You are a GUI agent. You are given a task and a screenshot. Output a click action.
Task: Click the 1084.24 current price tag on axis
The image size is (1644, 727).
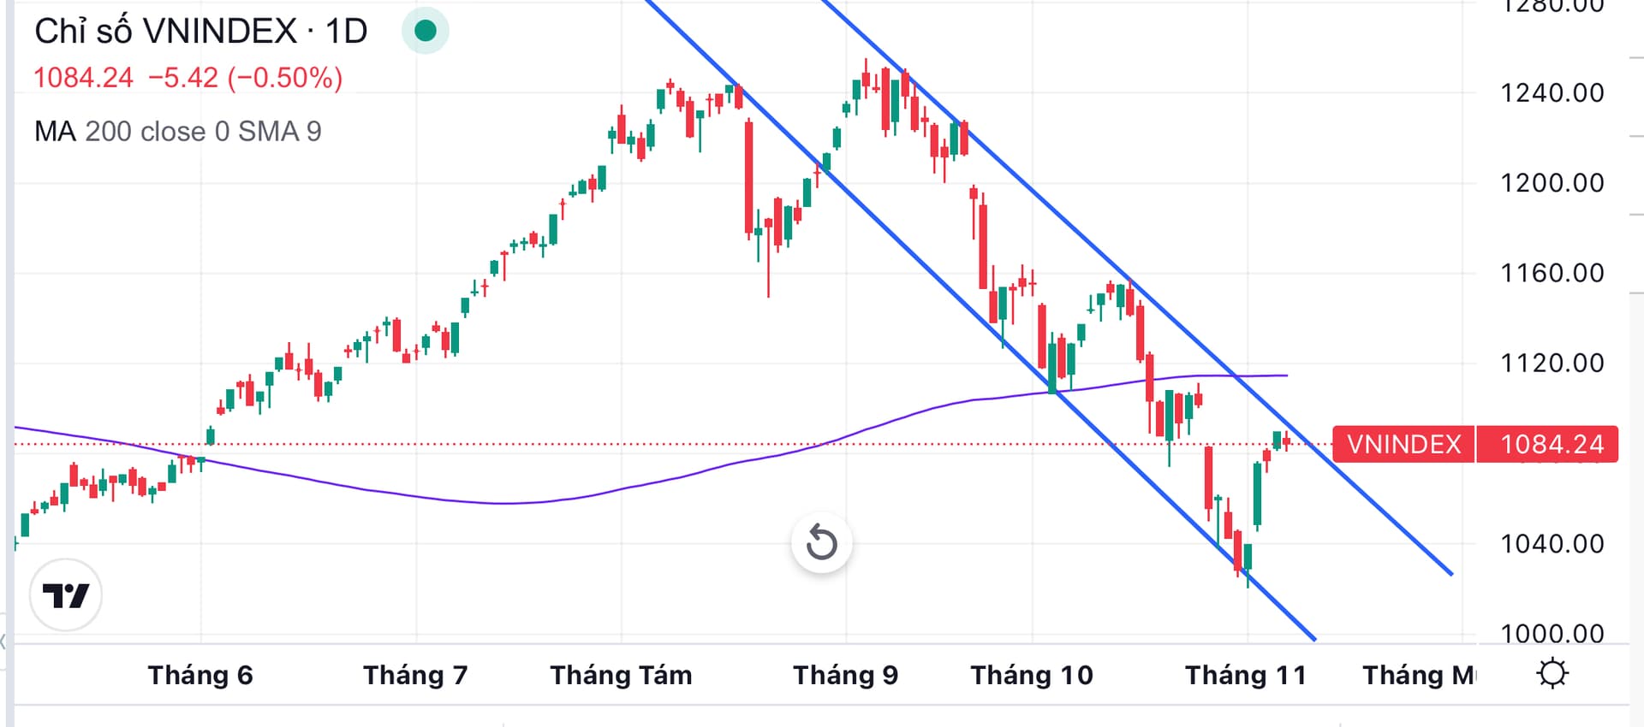(x=1551, y=445)
